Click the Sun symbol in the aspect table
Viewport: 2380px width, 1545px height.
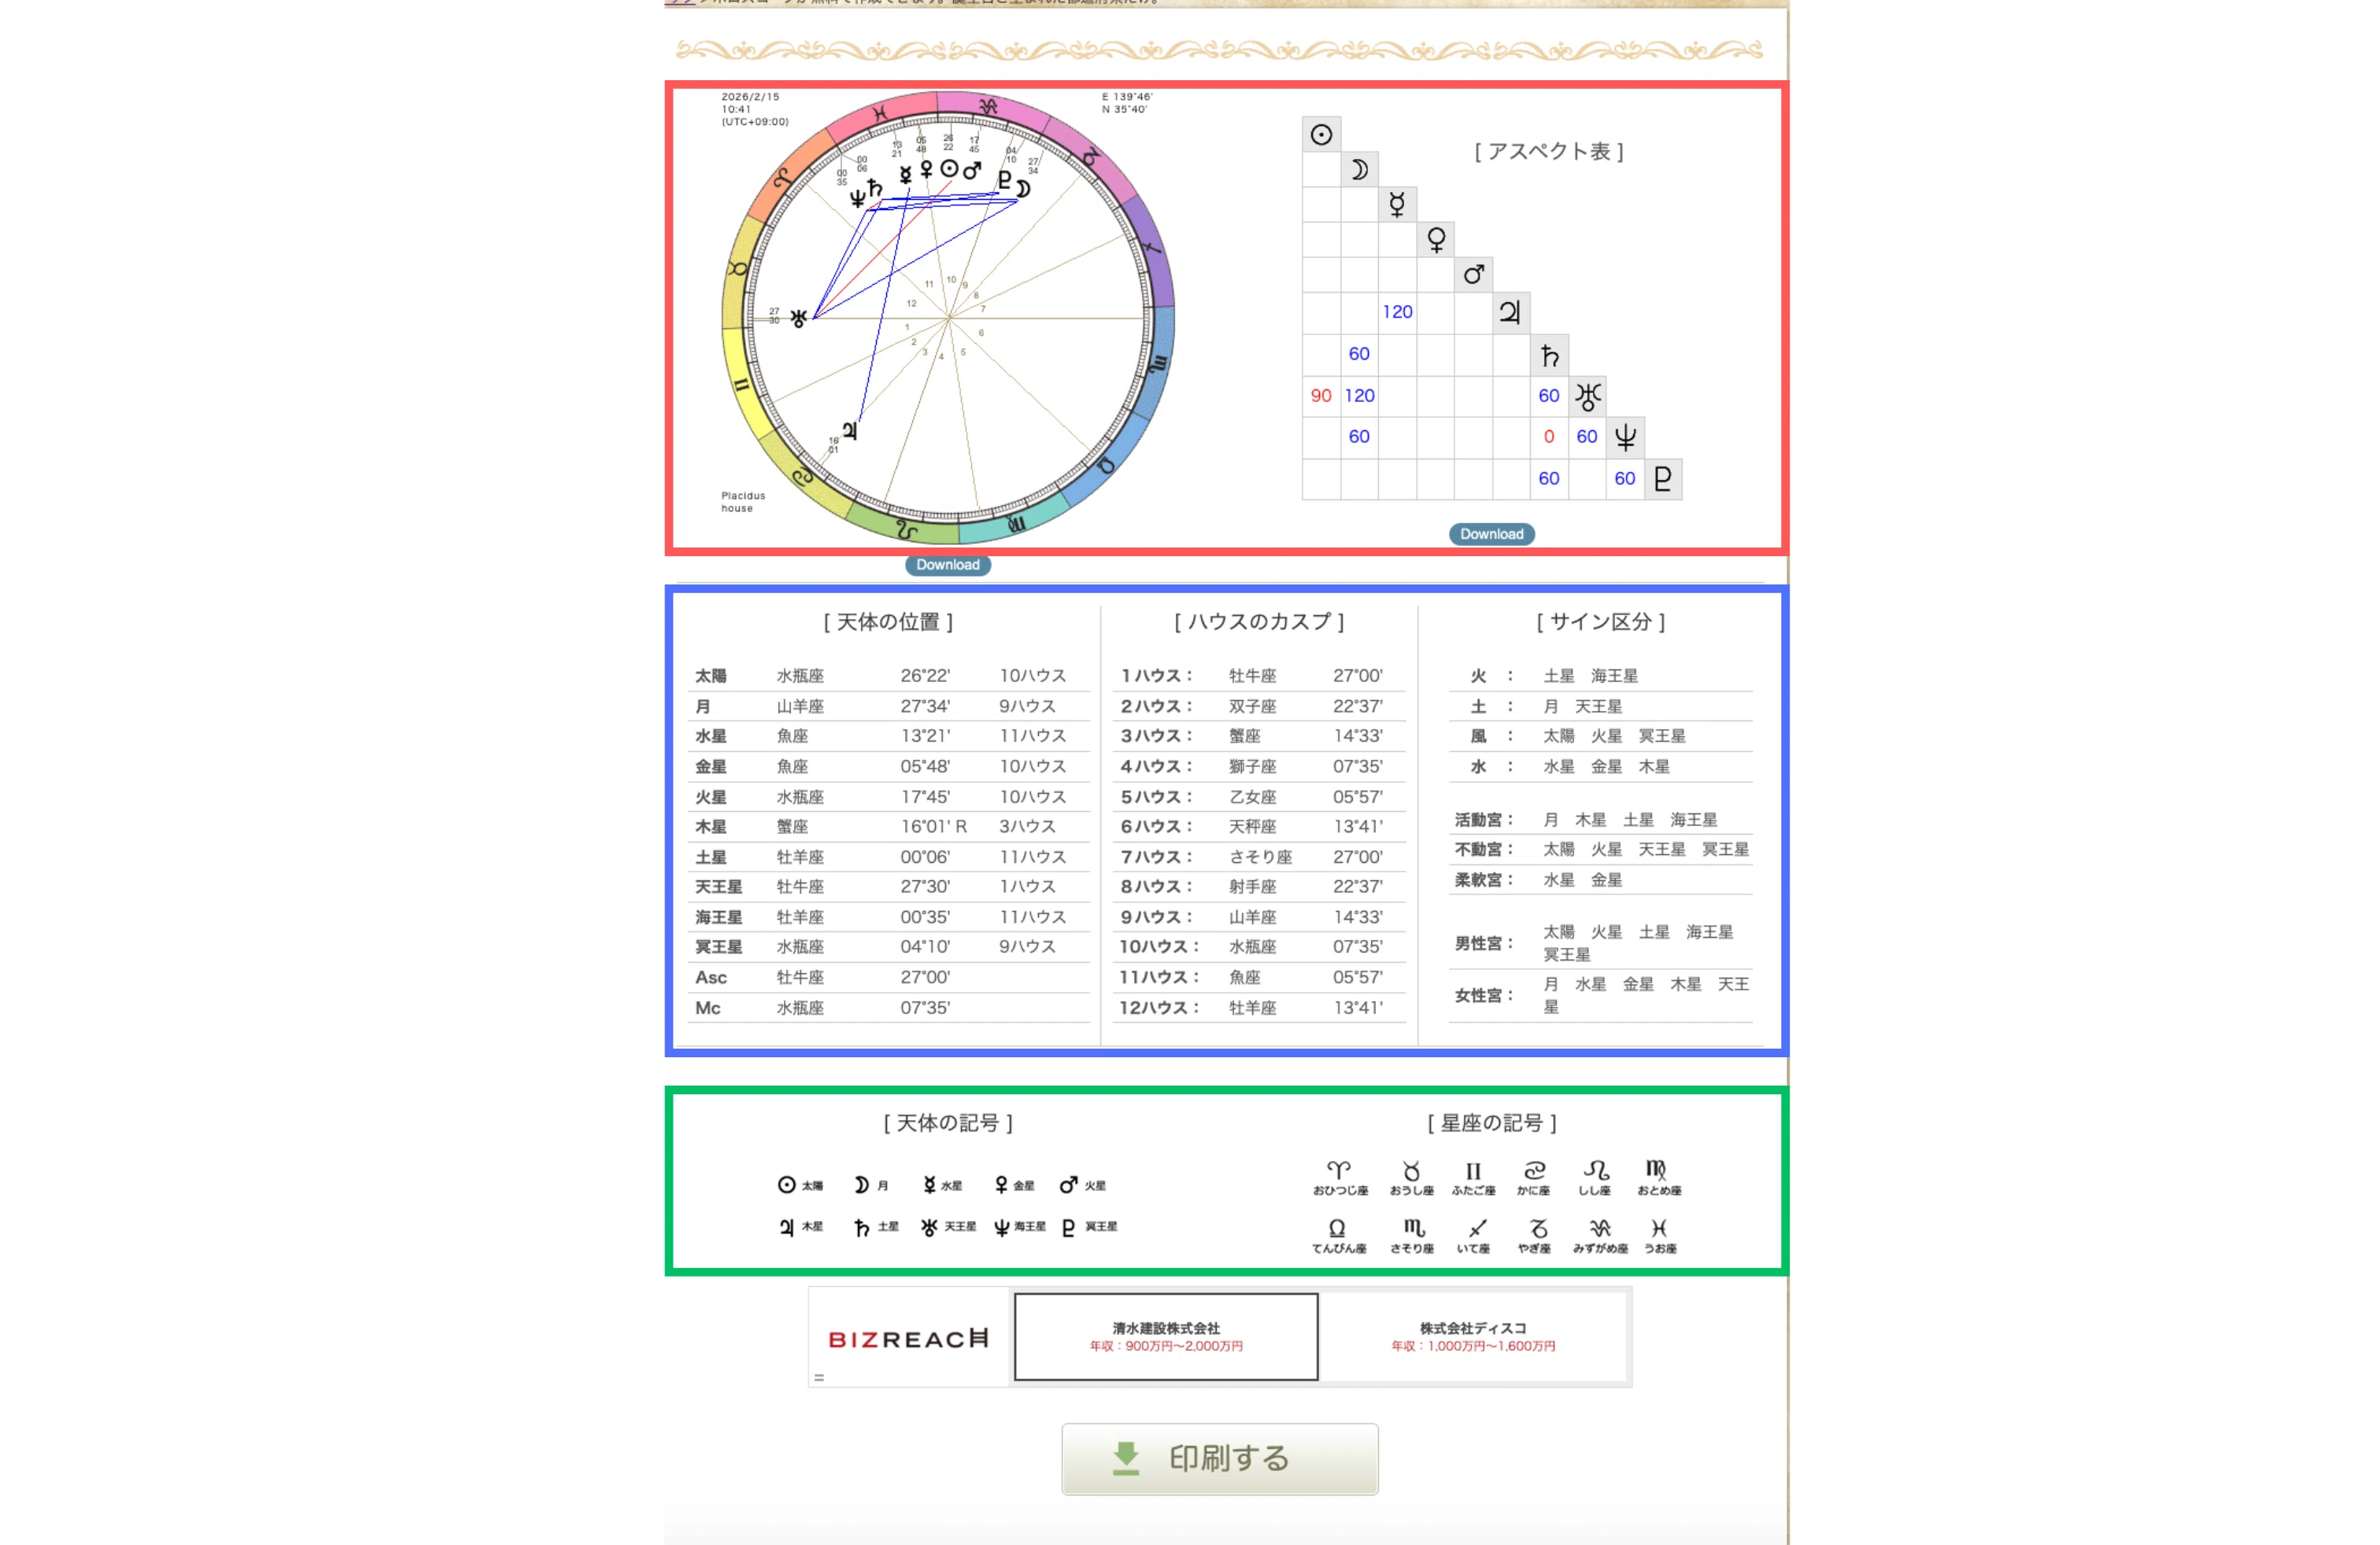[1321, 135]
